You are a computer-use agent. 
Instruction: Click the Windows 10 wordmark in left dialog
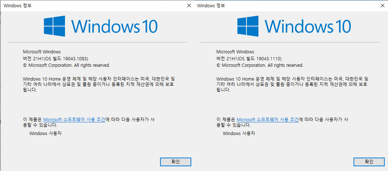pyautogui.click(x=114, y=26)
